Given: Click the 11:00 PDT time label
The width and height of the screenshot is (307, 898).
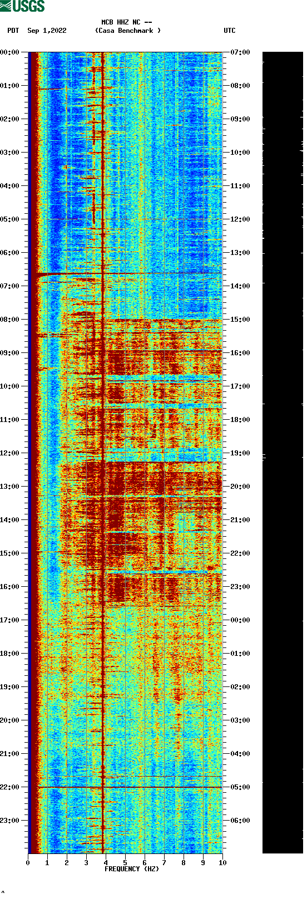Looking at the screenshot, I should click(10, 420).
